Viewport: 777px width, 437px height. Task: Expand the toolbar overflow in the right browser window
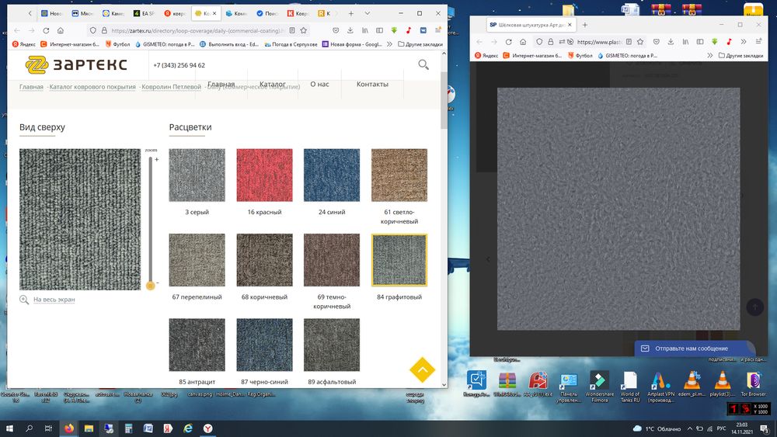744,42
